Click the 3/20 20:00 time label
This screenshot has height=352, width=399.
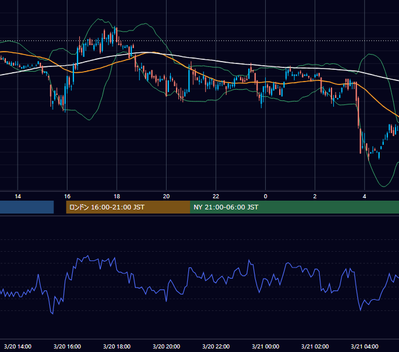coord(167,346)
